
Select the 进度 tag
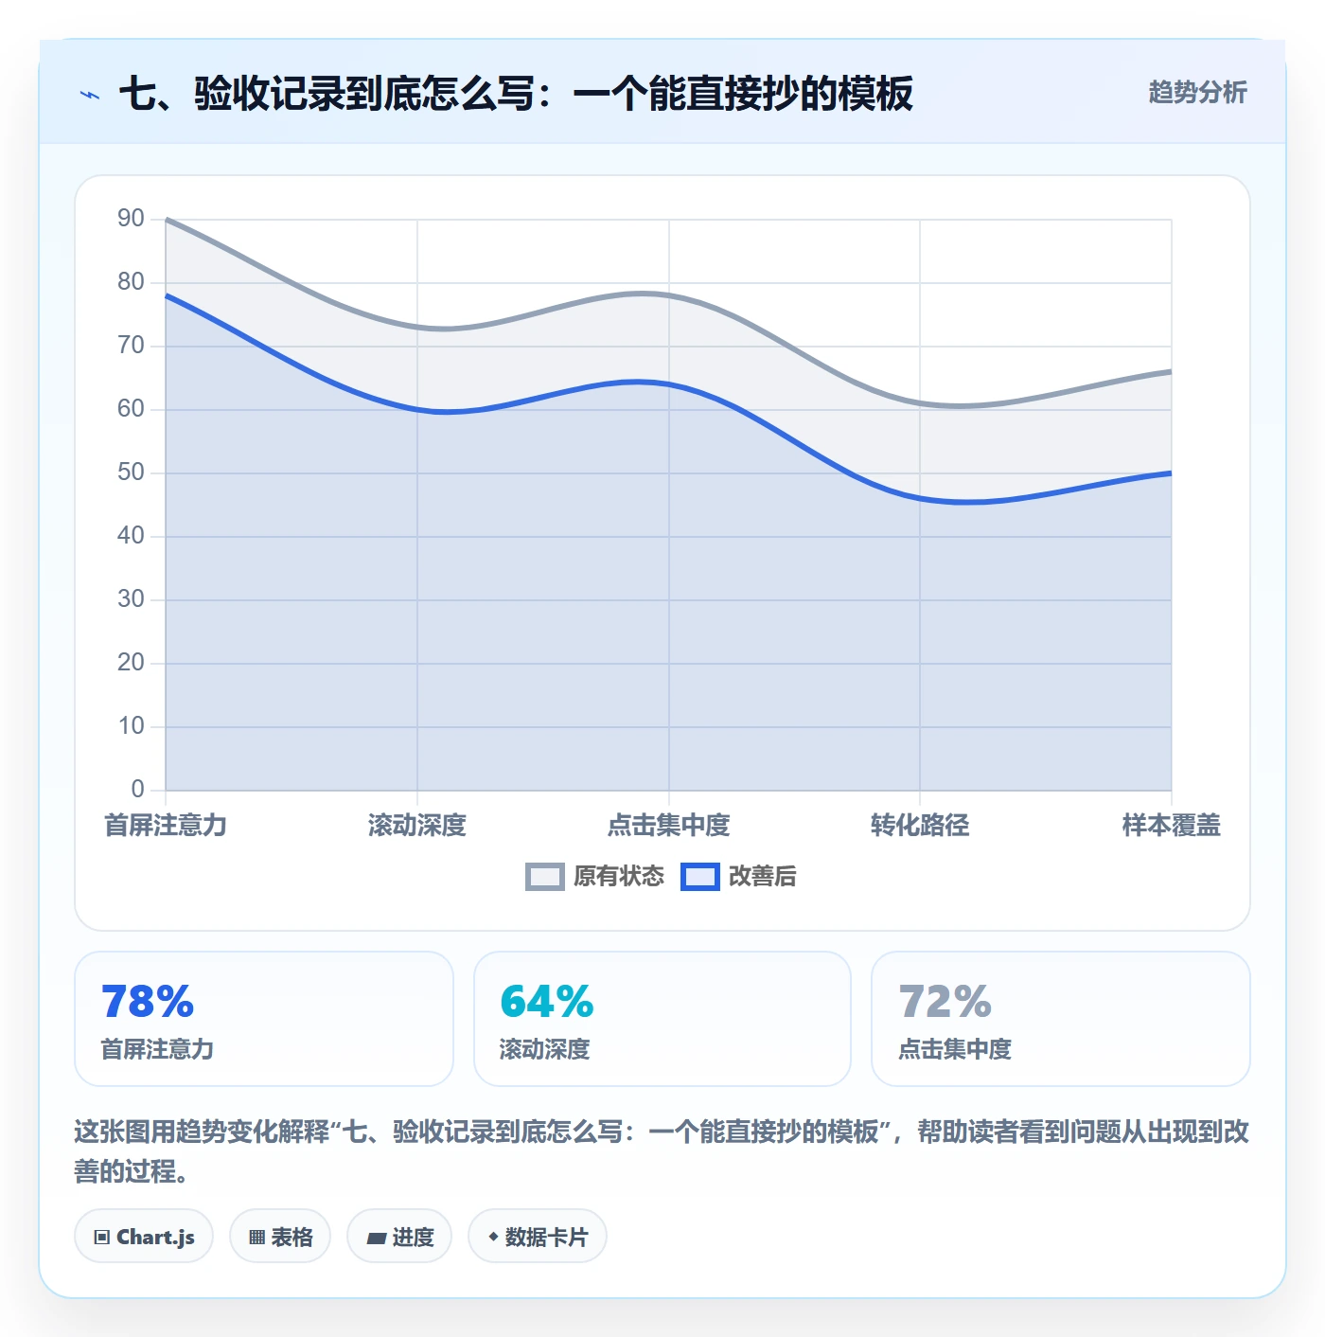click(399, 1237)
